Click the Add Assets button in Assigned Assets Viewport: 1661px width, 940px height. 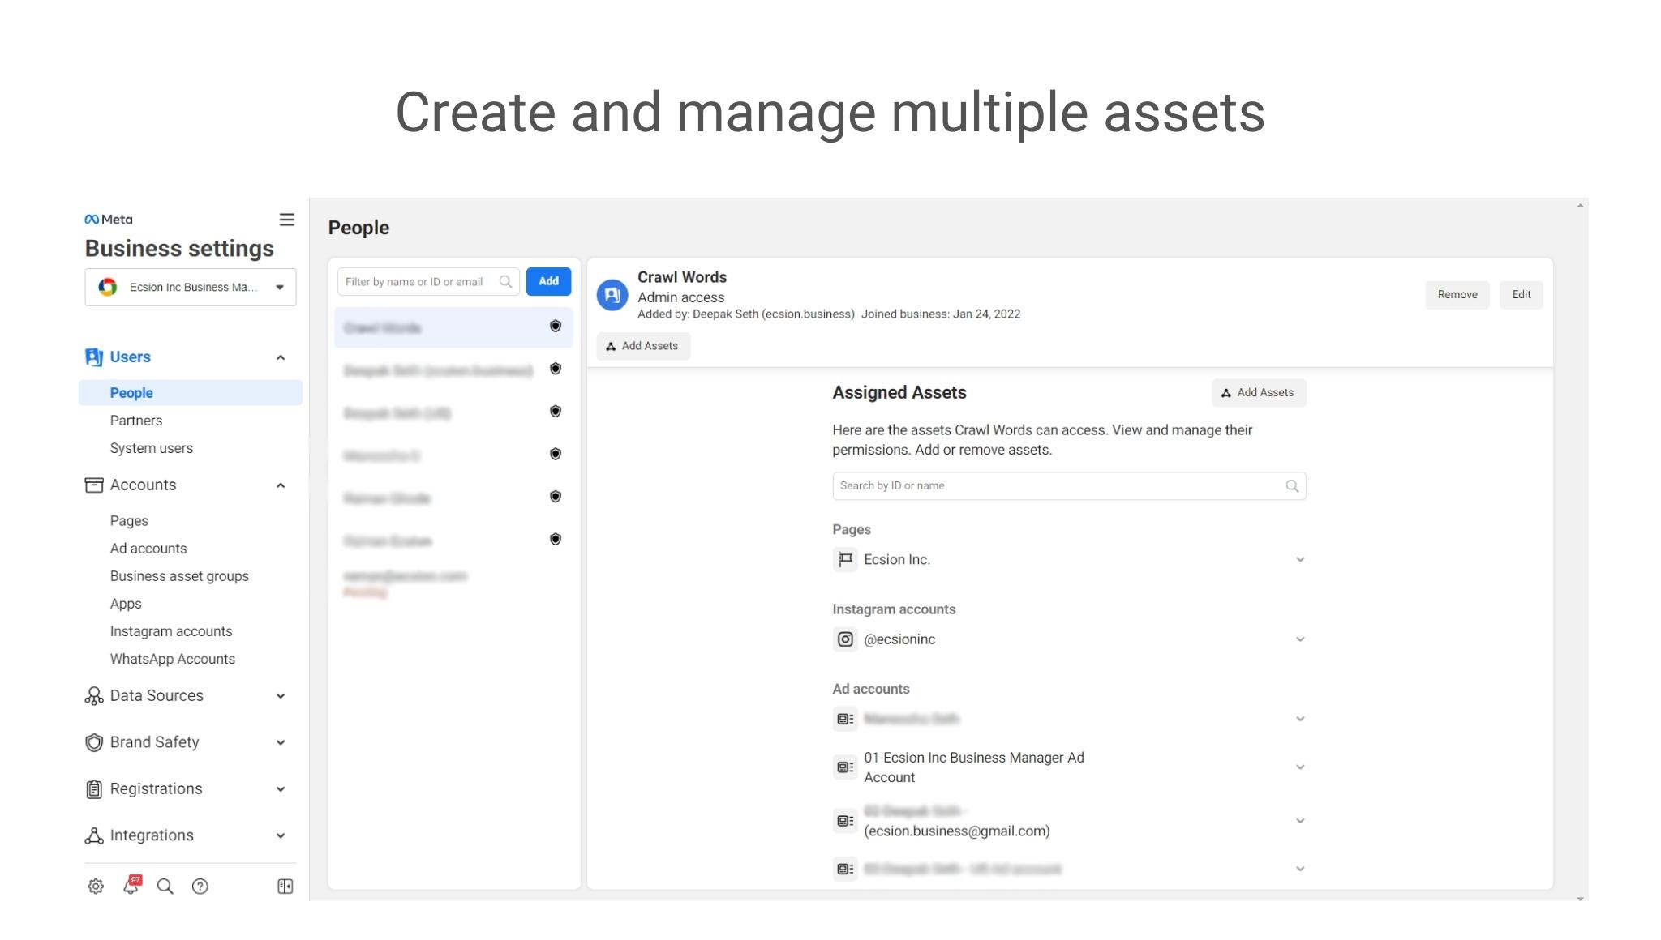[1258, 392]
